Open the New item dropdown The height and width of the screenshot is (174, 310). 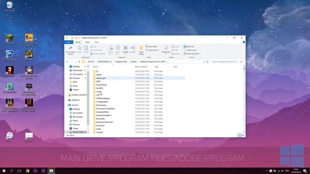[x=152, y=46]
